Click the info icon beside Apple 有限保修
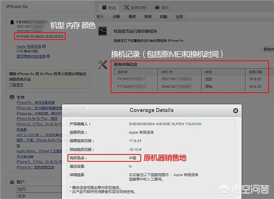The width and height of the screenshot is (274, 199). 44,46
